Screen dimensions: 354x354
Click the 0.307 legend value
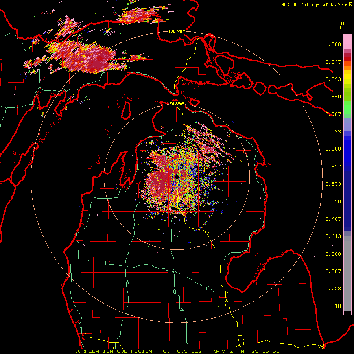[333, 271]
